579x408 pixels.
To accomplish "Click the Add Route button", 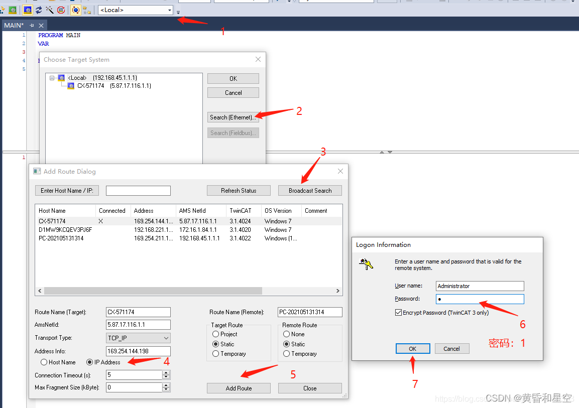I will (x=239, y=388).
